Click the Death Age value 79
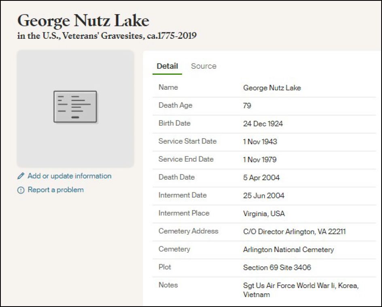Image resolution: width=382 pixels, height=307 pixels. pos(247,106)
